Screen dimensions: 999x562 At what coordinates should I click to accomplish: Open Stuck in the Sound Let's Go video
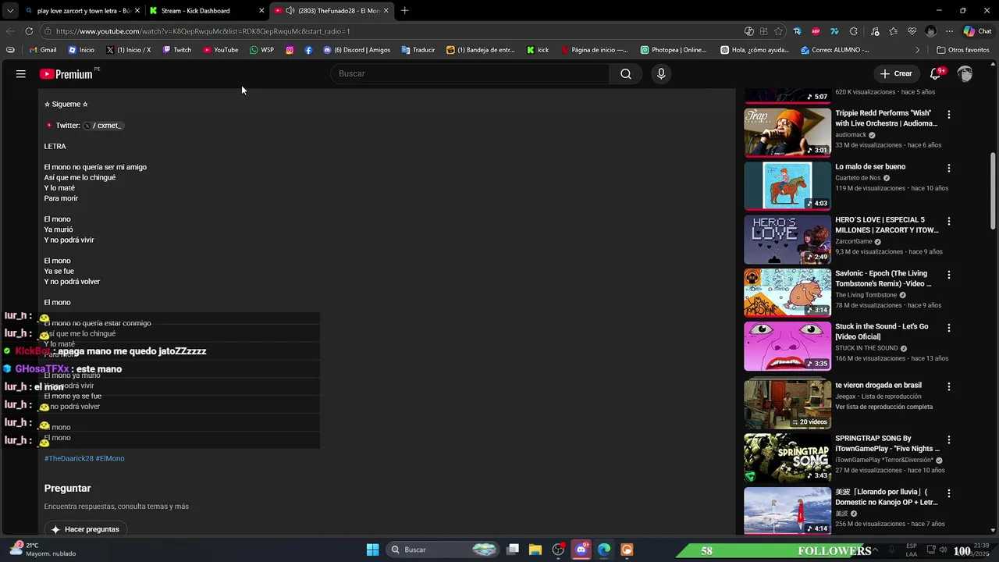tap(882, 332)
